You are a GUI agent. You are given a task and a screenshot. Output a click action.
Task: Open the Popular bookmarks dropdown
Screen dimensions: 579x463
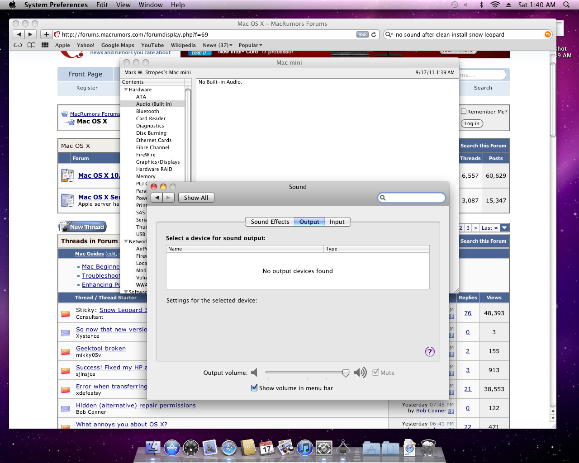click(251, 45)
